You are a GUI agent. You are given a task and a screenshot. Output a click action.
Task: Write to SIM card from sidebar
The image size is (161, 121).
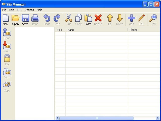point(7,47)
